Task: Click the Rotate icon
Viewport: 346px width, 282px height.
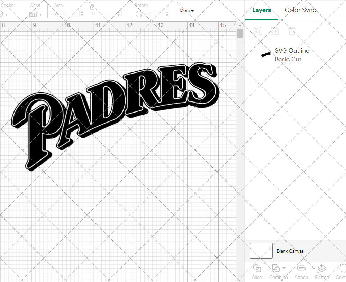Action: [139, 14]
